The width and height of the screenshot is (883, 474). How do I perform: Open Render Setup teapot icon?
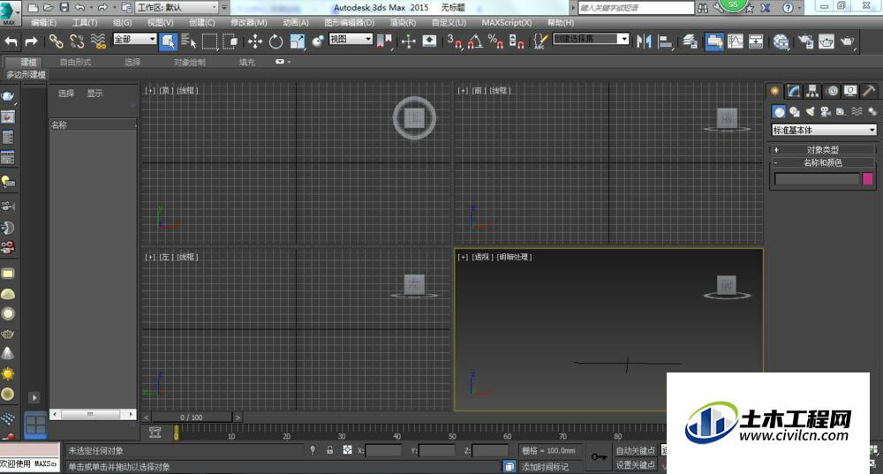tap(806, 41)
